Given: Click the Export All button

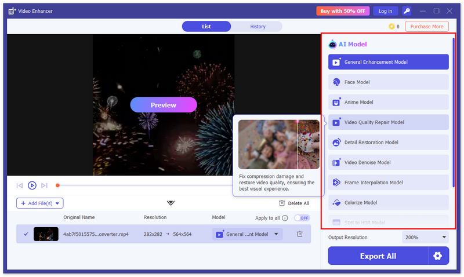Looking at the screenshot, I should (x=378, y=256).
